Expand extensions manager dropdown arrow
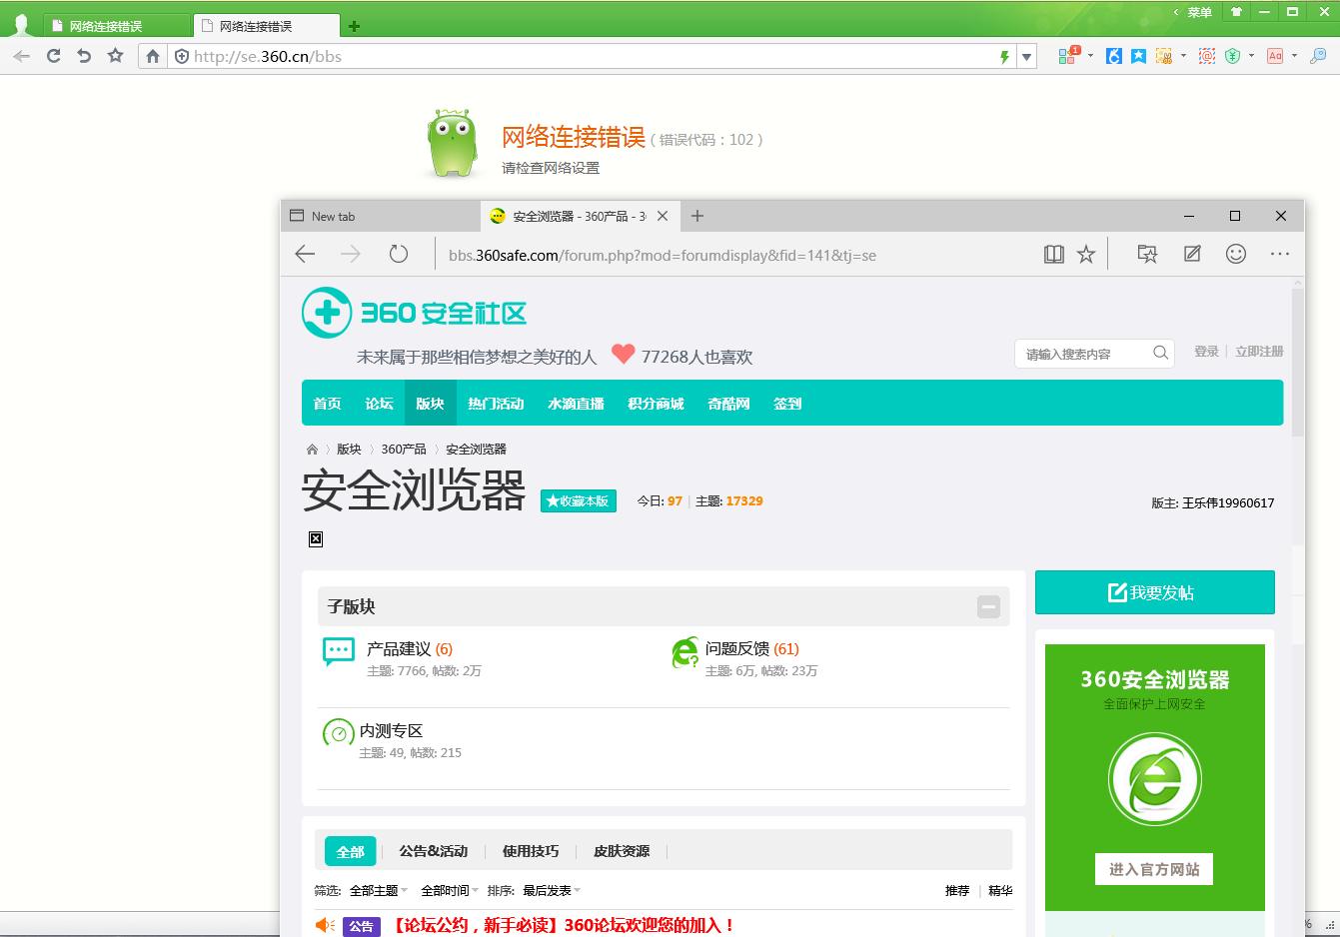Image resolution: width=1340 pixels, height=937 pixels. pyautogui.click(x=1090, y=56)
